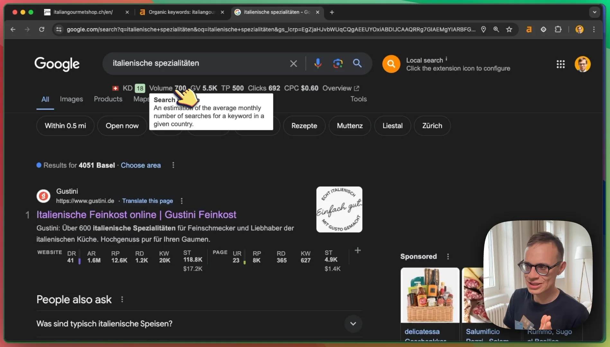
Task: Open more options next to Gustini URL
Action: 182,201
